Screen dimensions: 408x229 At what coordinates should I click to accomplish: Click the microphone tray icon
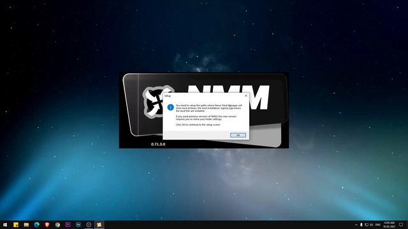[x=361, y=225]
